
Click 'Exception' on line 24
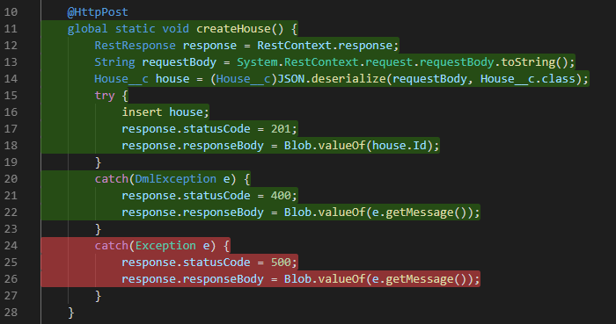tap(165, 246)
